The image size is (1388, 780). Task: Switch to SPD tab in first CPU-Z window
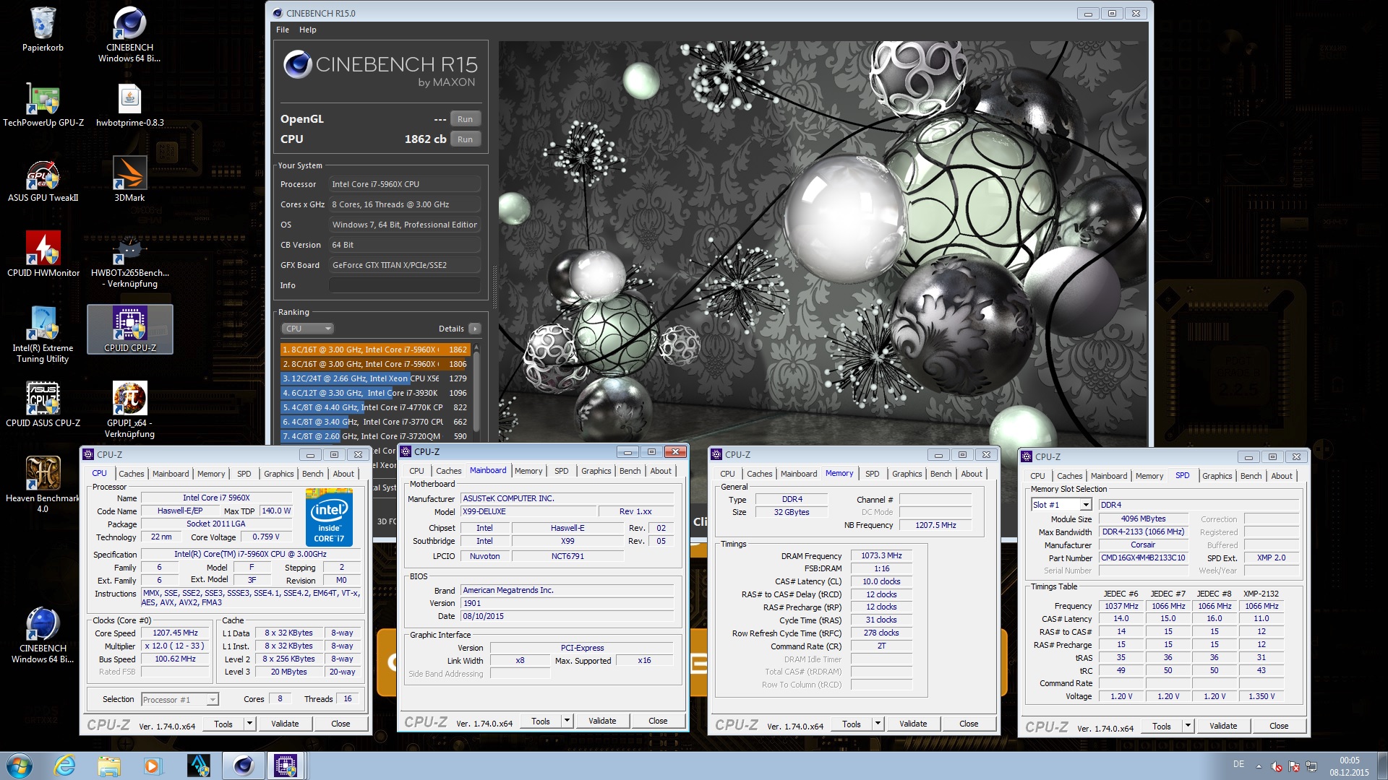(244, 474)
